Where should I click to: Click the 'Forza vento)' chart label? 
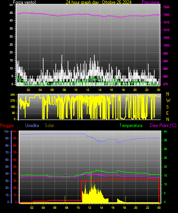pos(24,2)
